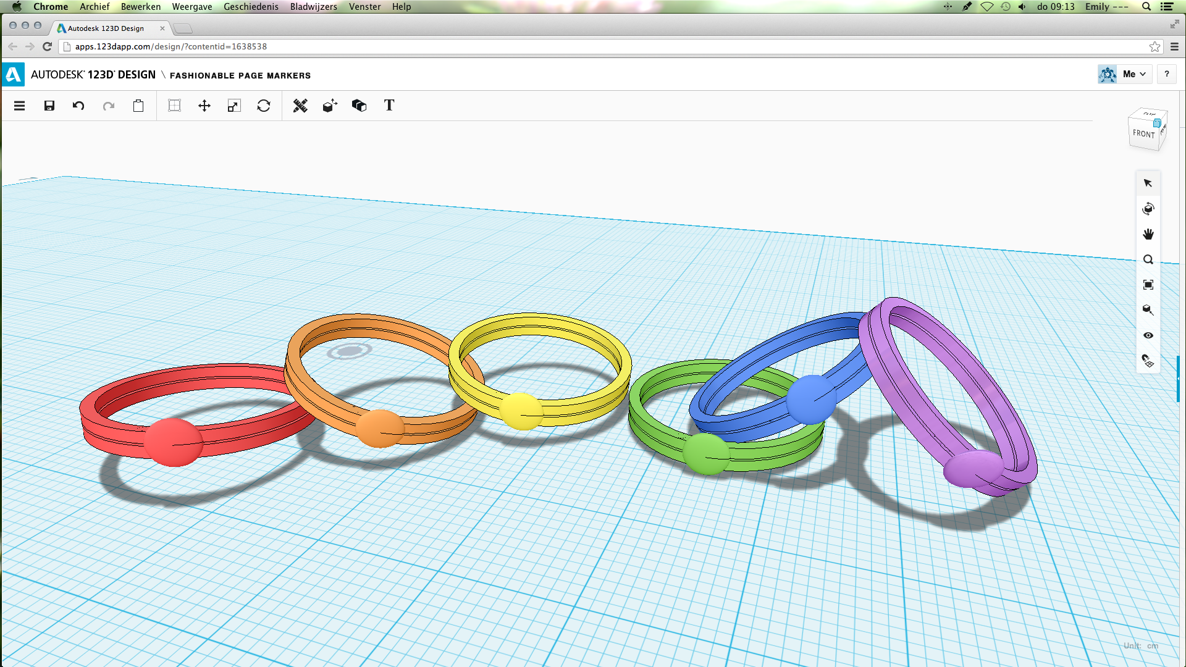Open the Help menu in the menu bar
This screenshot has width=1186, height=667.
click(402, 7)
